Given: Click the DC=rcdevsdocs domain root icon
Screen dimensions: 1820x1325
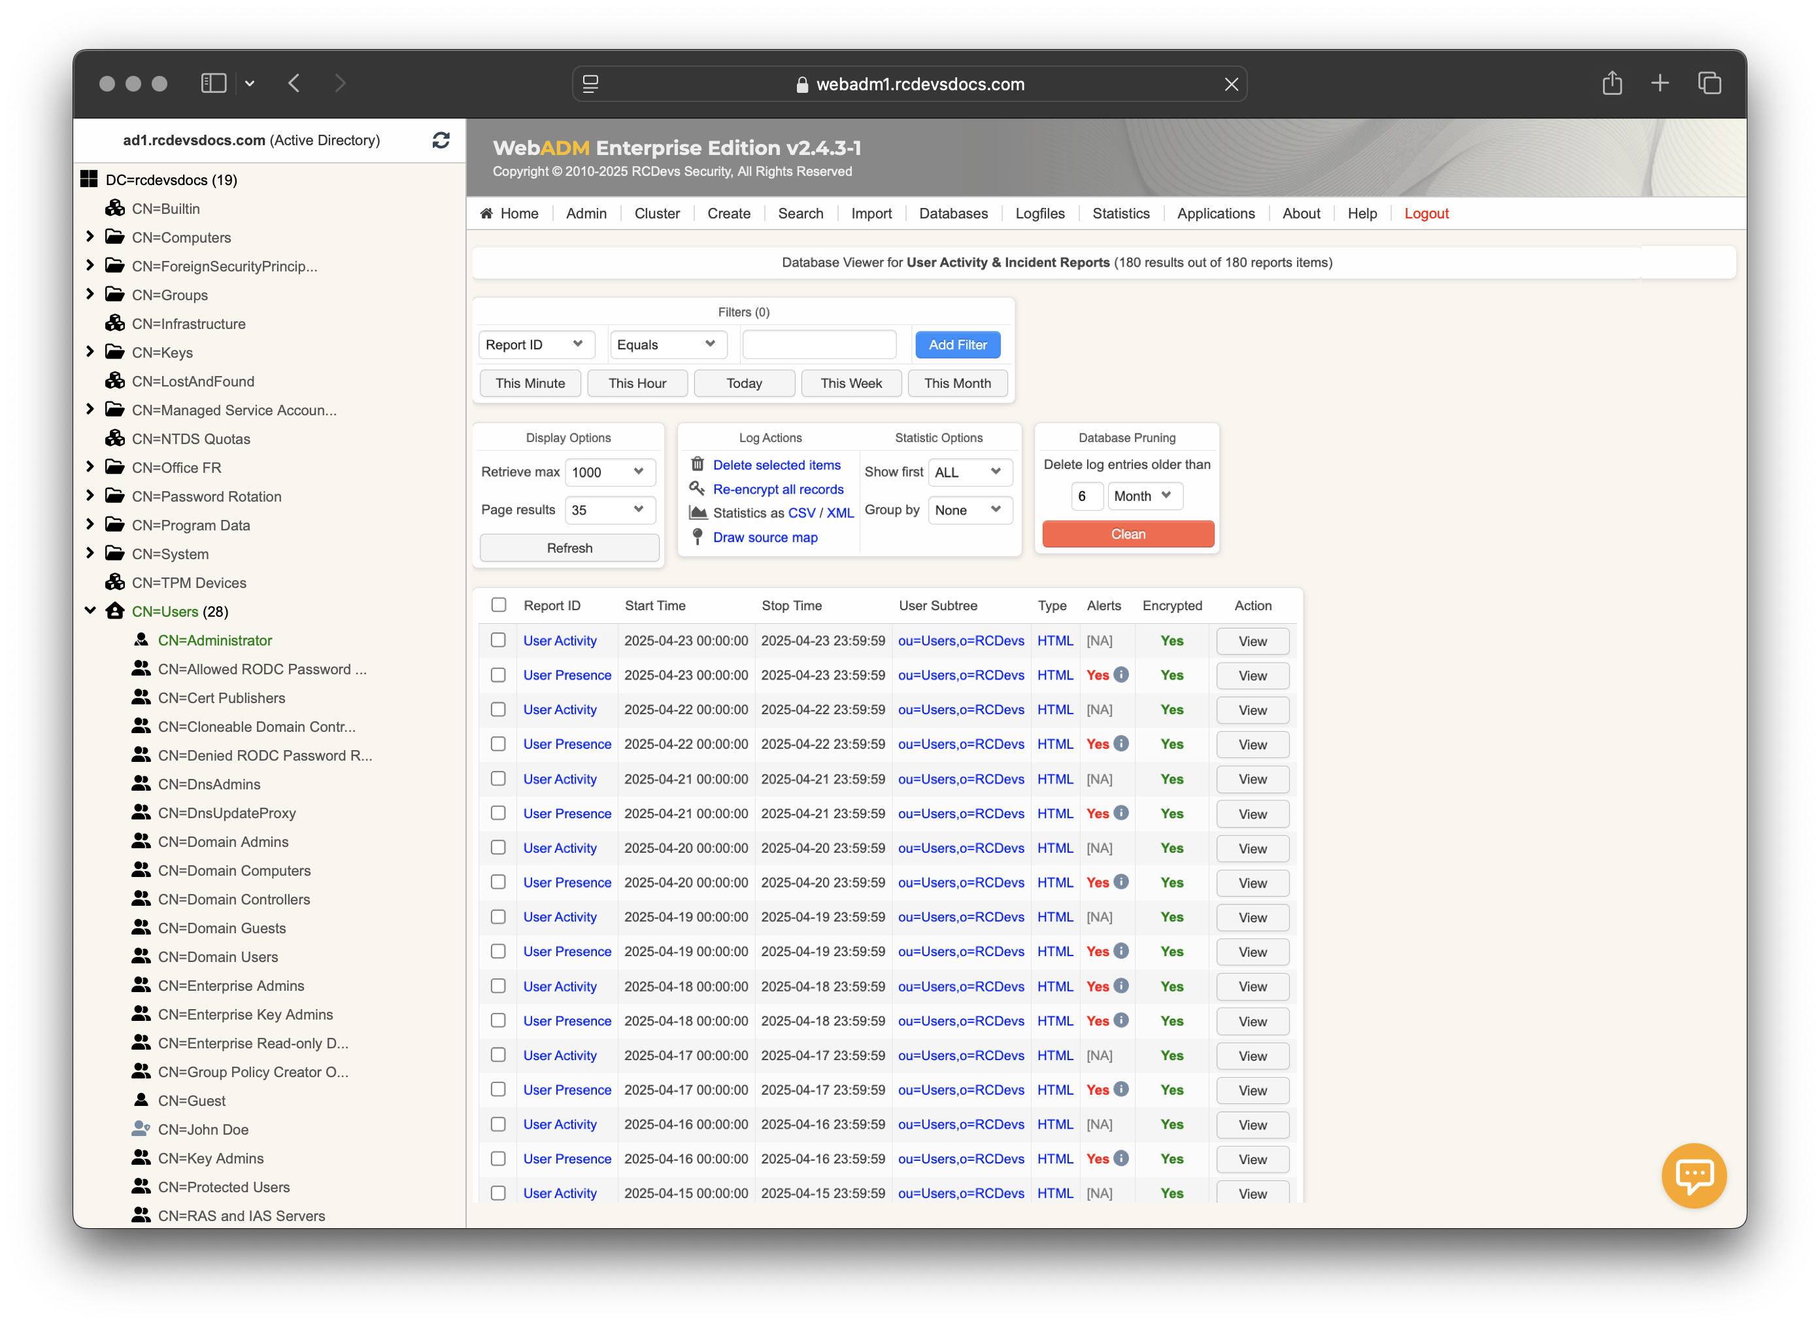Looking at the screenshot, I should [89, 179].
